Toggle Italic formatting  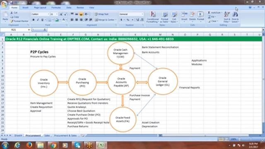(38, 20)
